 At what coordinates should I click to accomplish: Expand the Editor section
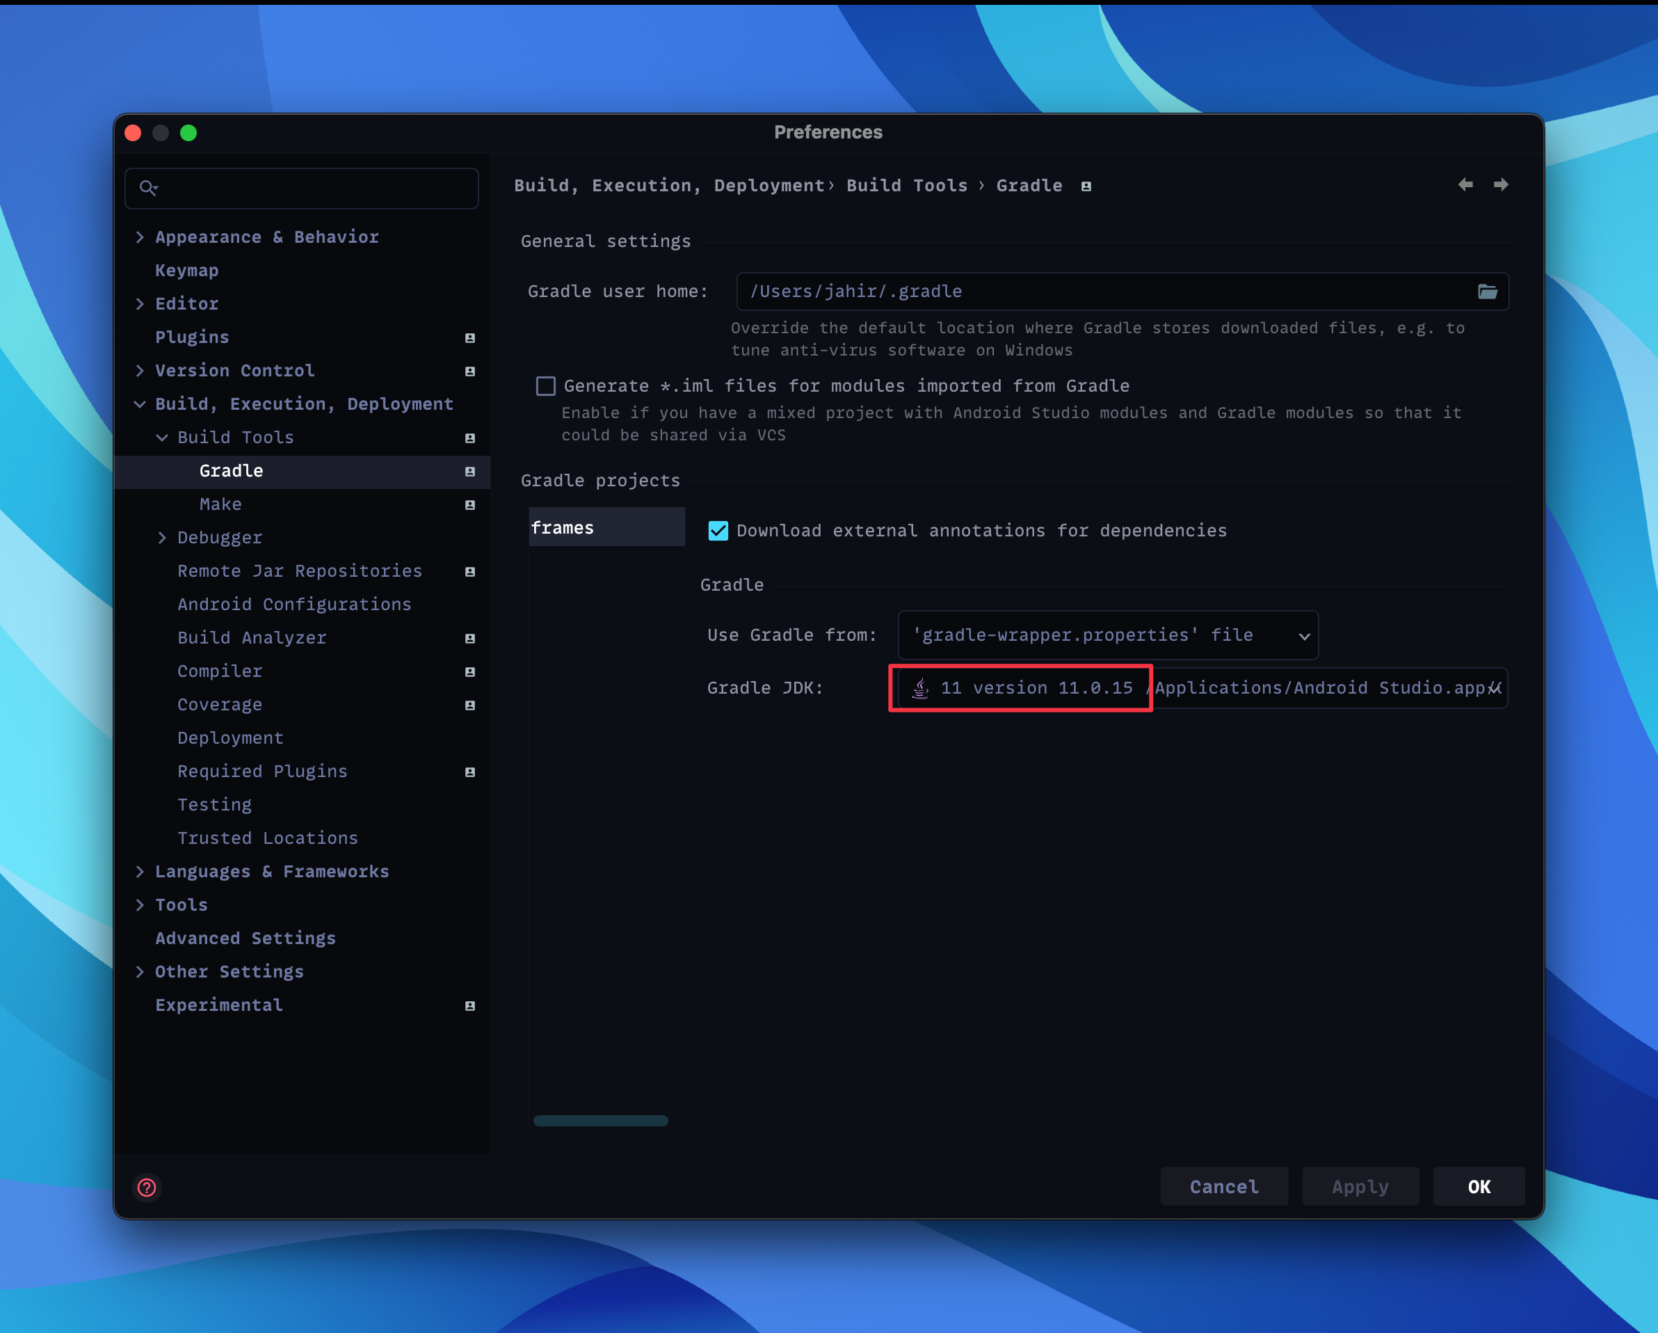[139, 304]
